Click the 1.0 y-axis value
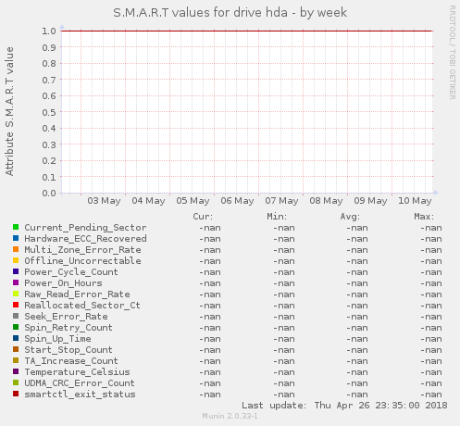 [x=49, y=31]
